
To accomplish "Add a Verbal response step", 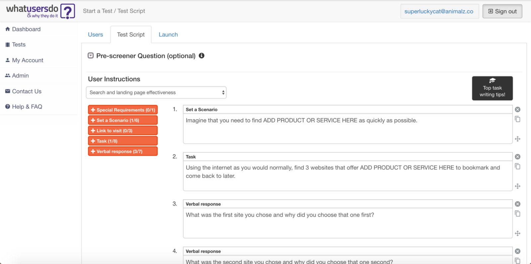I will [123, 151].
